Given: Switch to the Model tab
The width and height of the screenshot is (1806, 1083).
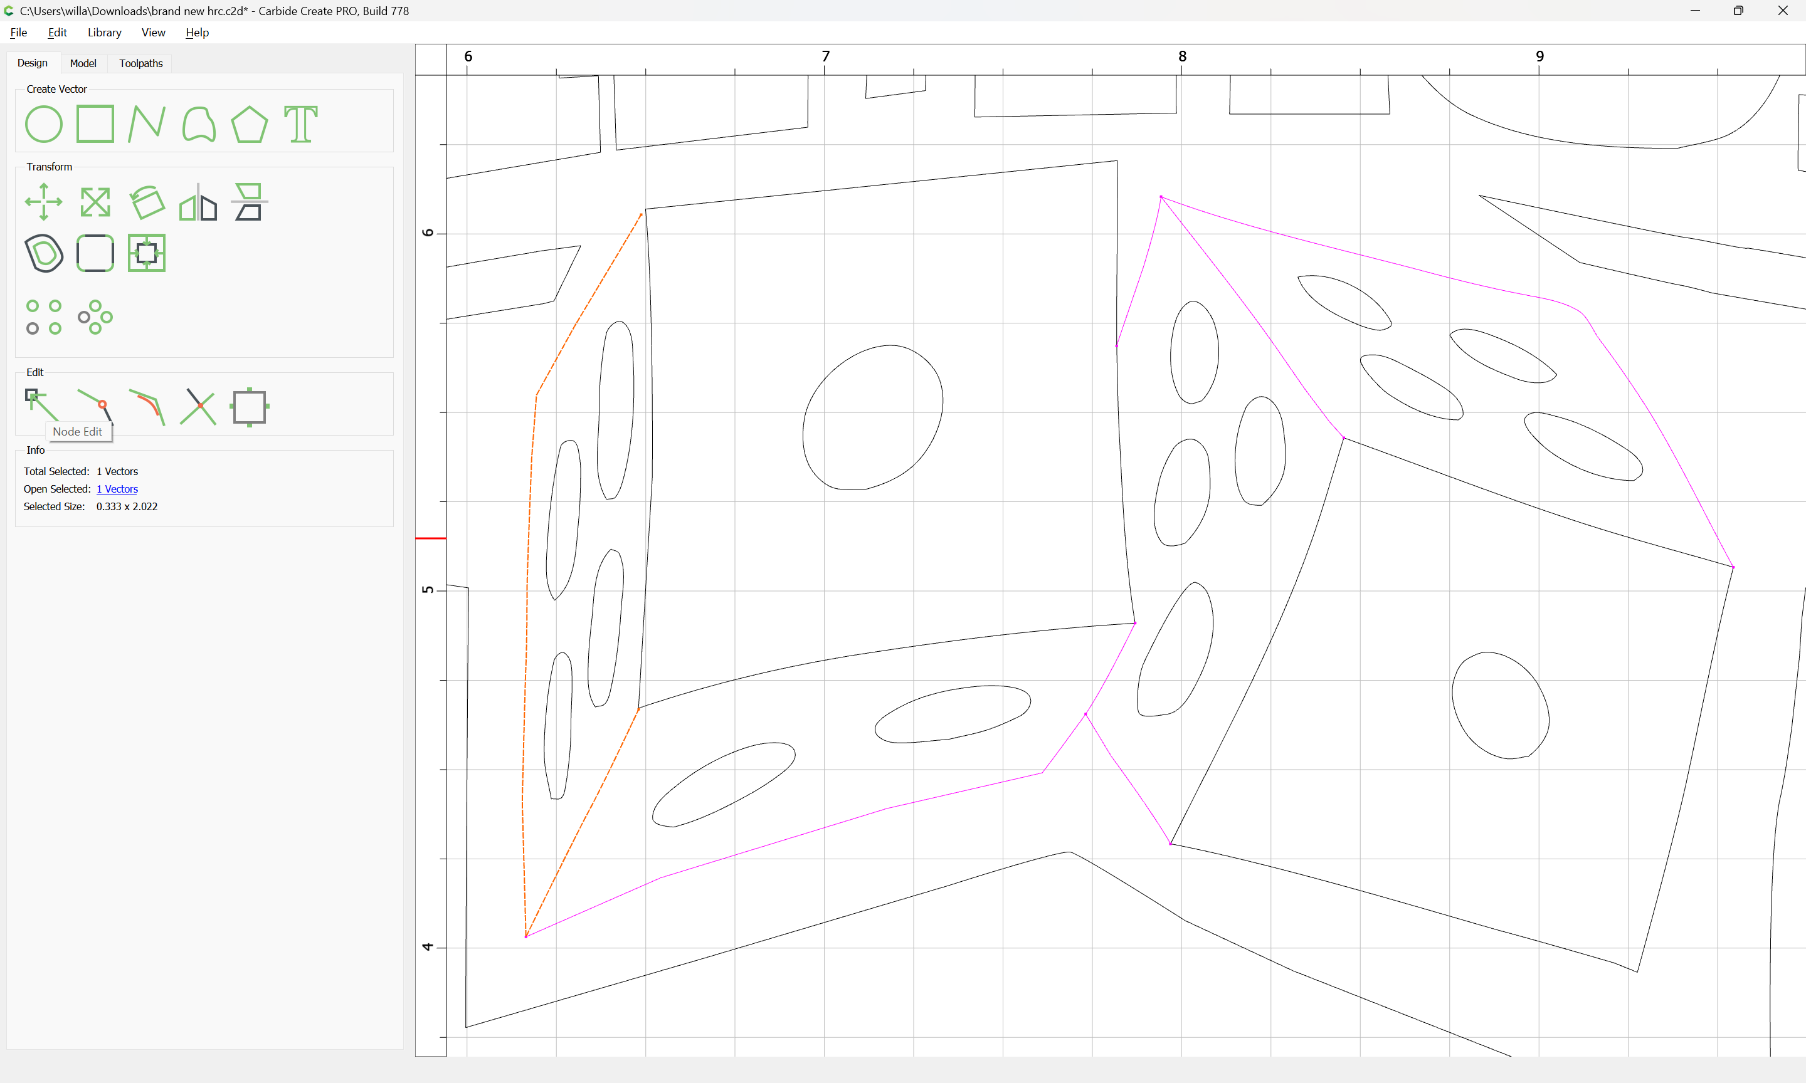Looking at the screenshot, I should [83, 63].
